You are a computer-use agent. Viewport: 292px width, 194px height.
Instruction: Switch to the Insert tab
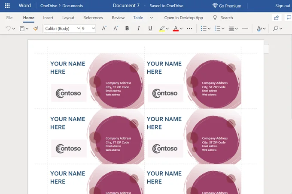click(x=48, y=18)
